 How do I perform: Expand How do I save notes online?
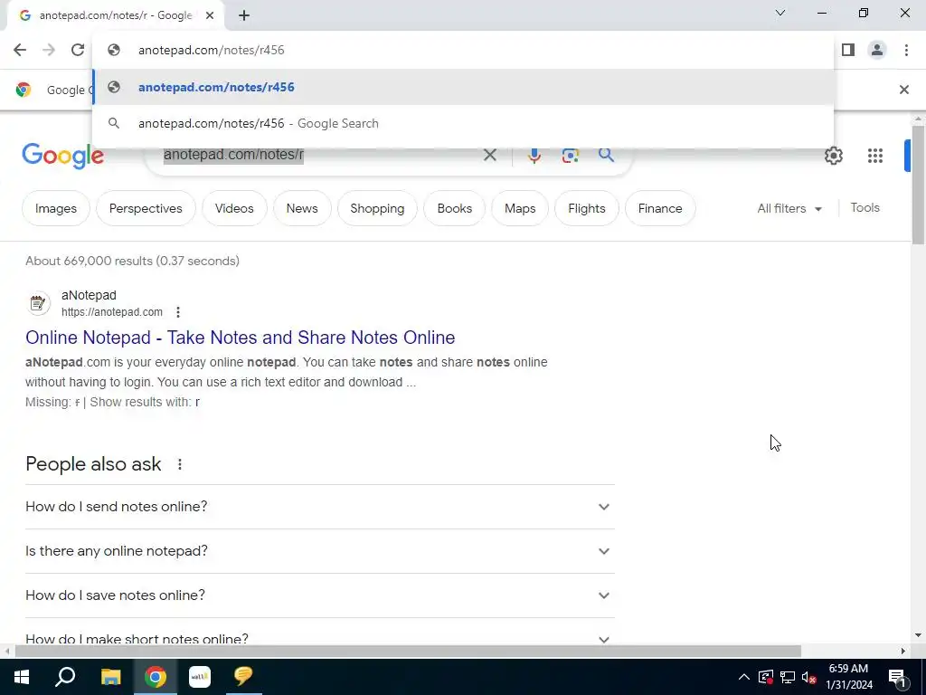(x=319, y=595)
